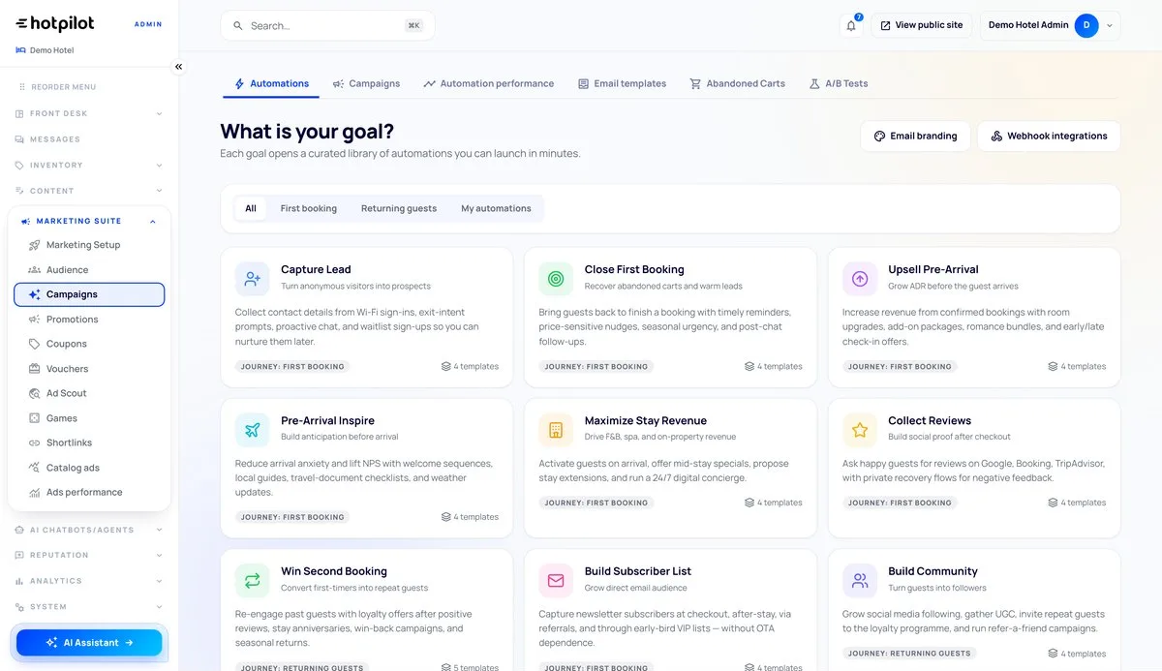
Task: Open the Abandoned Carts tab
Action: 737,83
